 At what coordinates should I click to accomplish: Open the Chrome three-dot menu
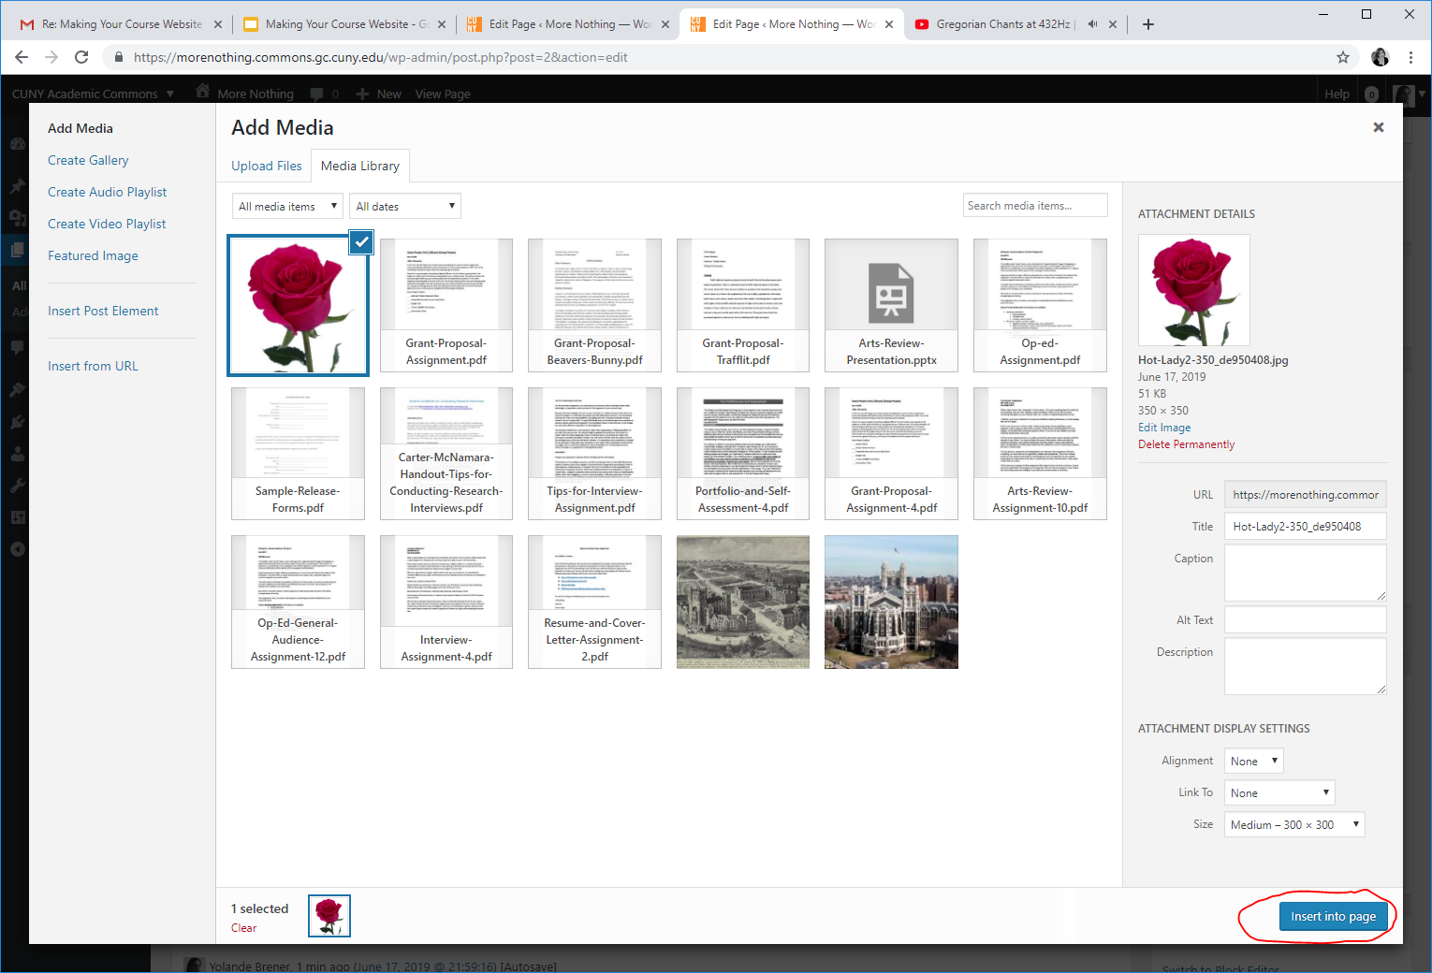(1410, 57)
